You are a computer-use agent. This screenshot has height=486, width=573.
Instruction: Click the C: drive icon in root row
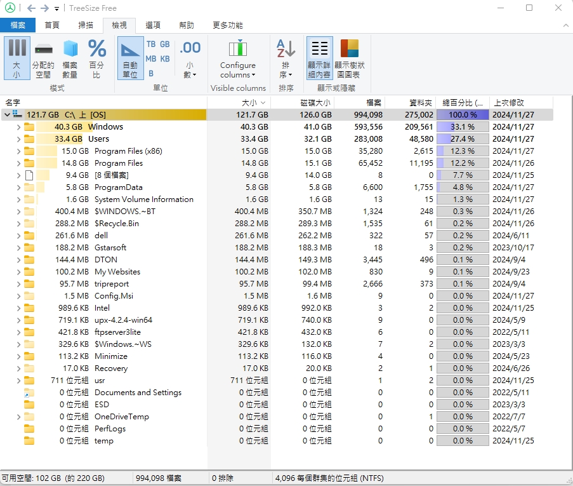17,114
